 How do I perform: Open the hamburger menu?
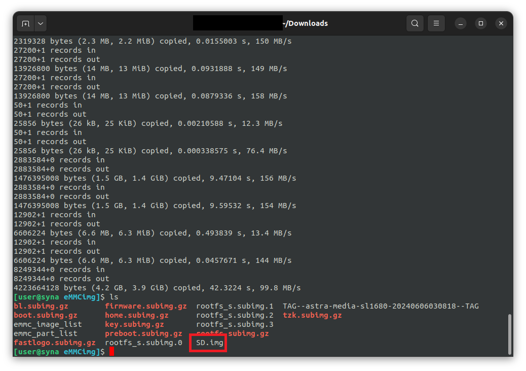coord(436,23)
